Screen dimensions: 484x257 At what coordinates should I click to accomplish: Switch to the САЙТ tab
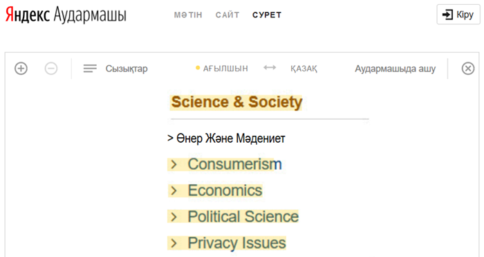pos(227,15)
